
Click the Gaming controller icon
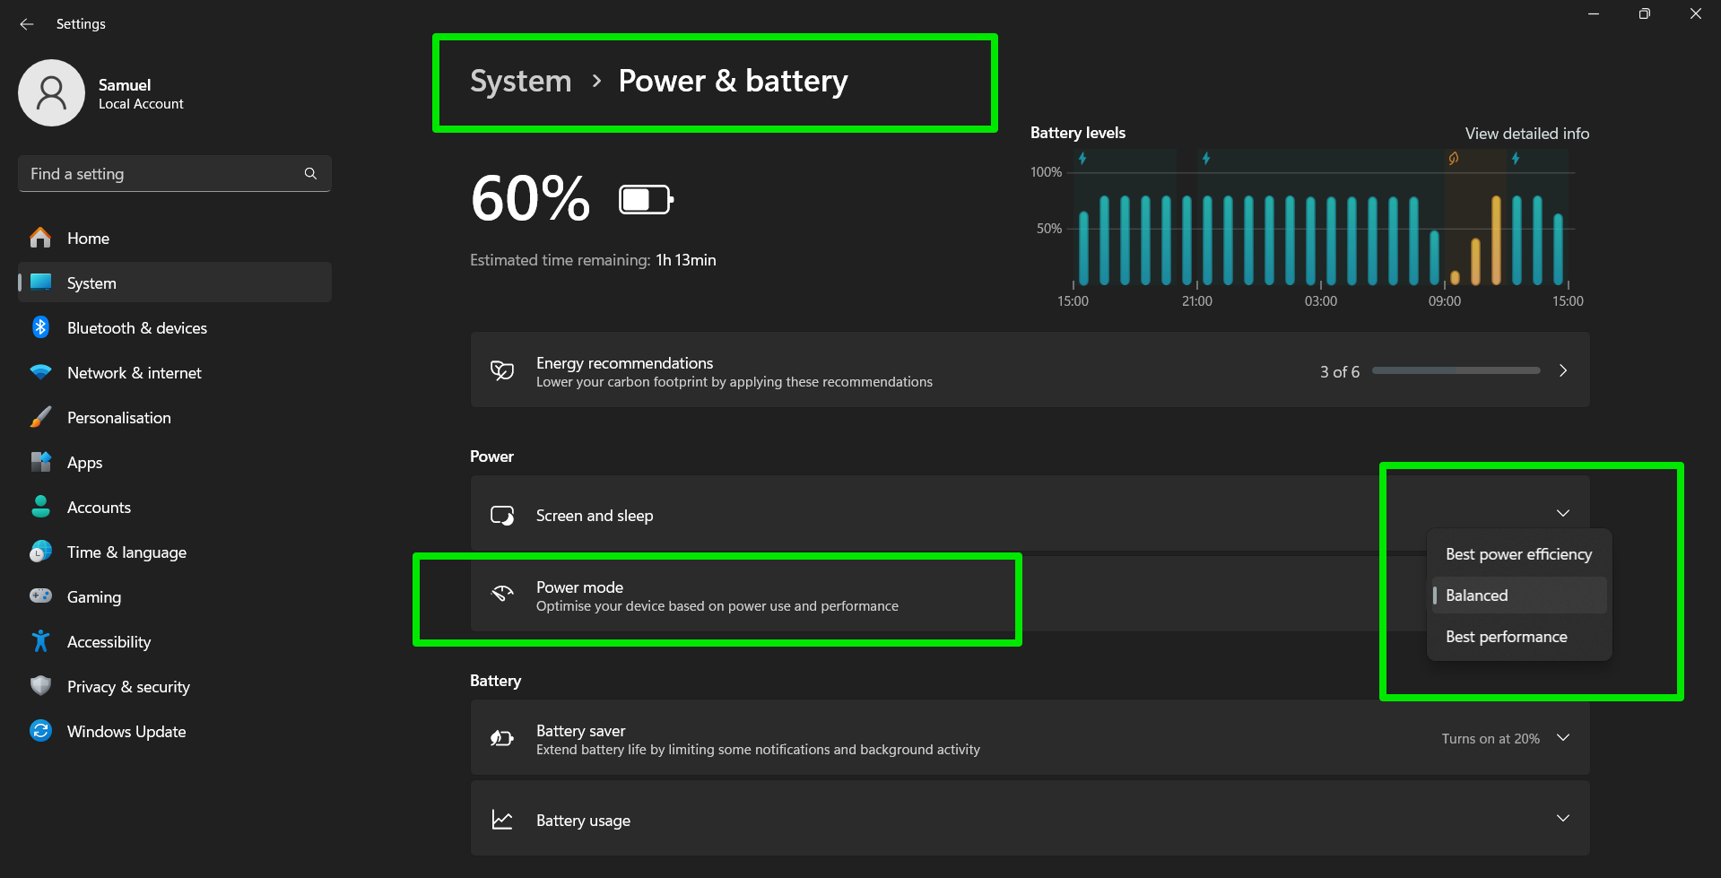[x=40, y=596]
